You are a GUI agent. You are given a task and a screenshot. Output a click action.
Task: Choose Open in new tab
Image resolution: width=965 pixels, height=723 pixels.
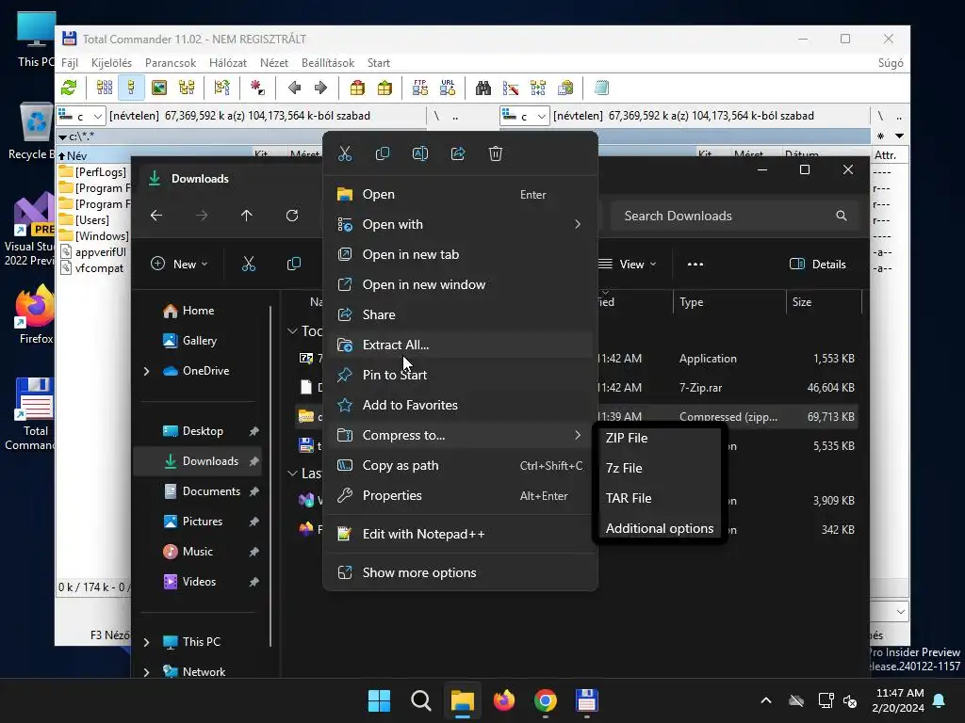click(460, 254)
